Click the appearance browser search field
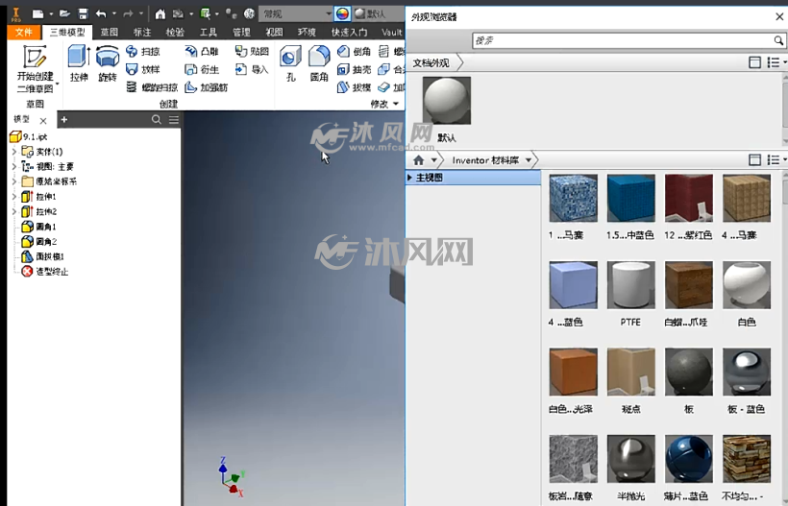The image size is (788, 506). pos(623,40)
